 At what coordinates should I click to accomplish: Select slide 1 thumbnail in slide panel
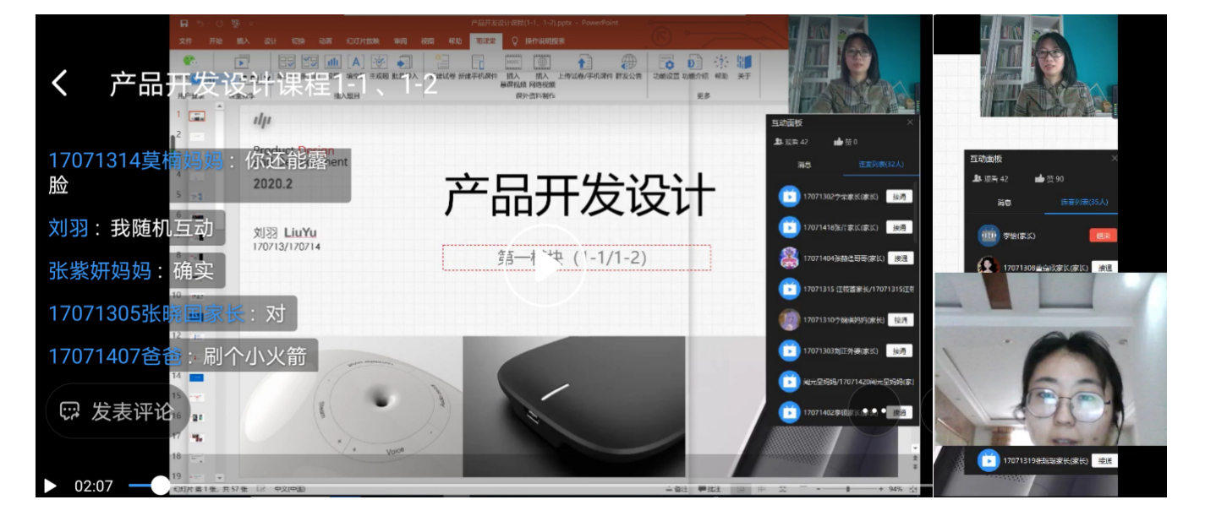(x=196, y=116)
